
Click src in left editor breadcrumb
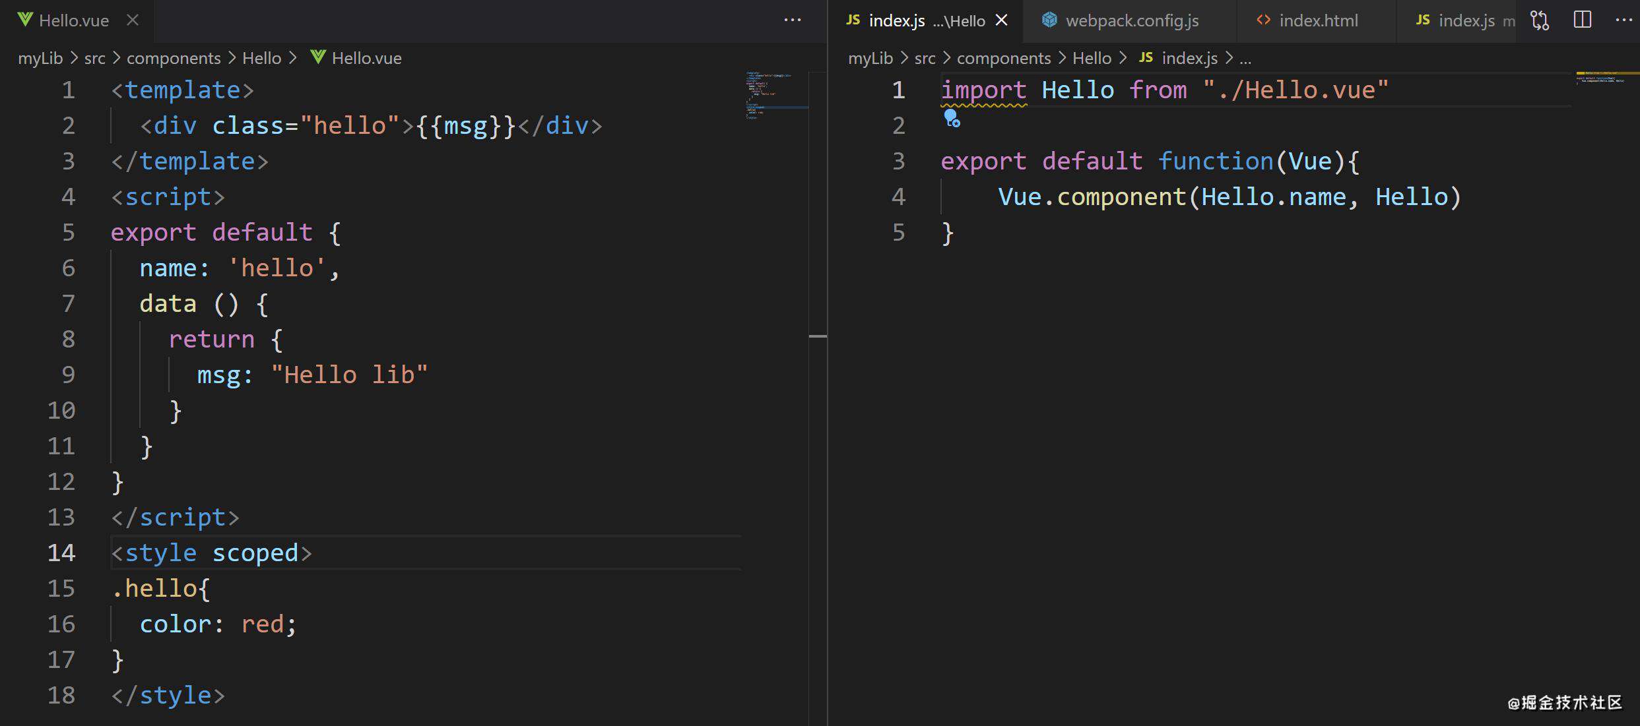[94, 58]
